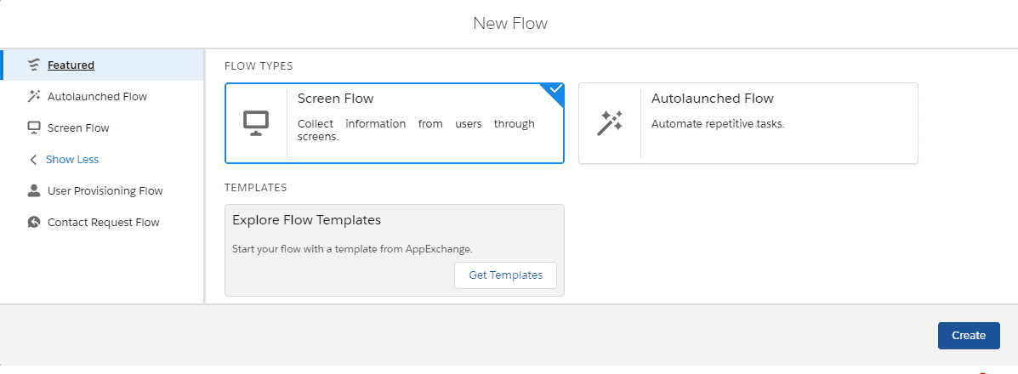Click the Autolaunched Flow wand icon in sidebar
This screenshot has height=374, width=1018.
34,97
